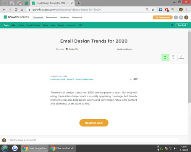Select the Jobs tab

tap(53, 25)
